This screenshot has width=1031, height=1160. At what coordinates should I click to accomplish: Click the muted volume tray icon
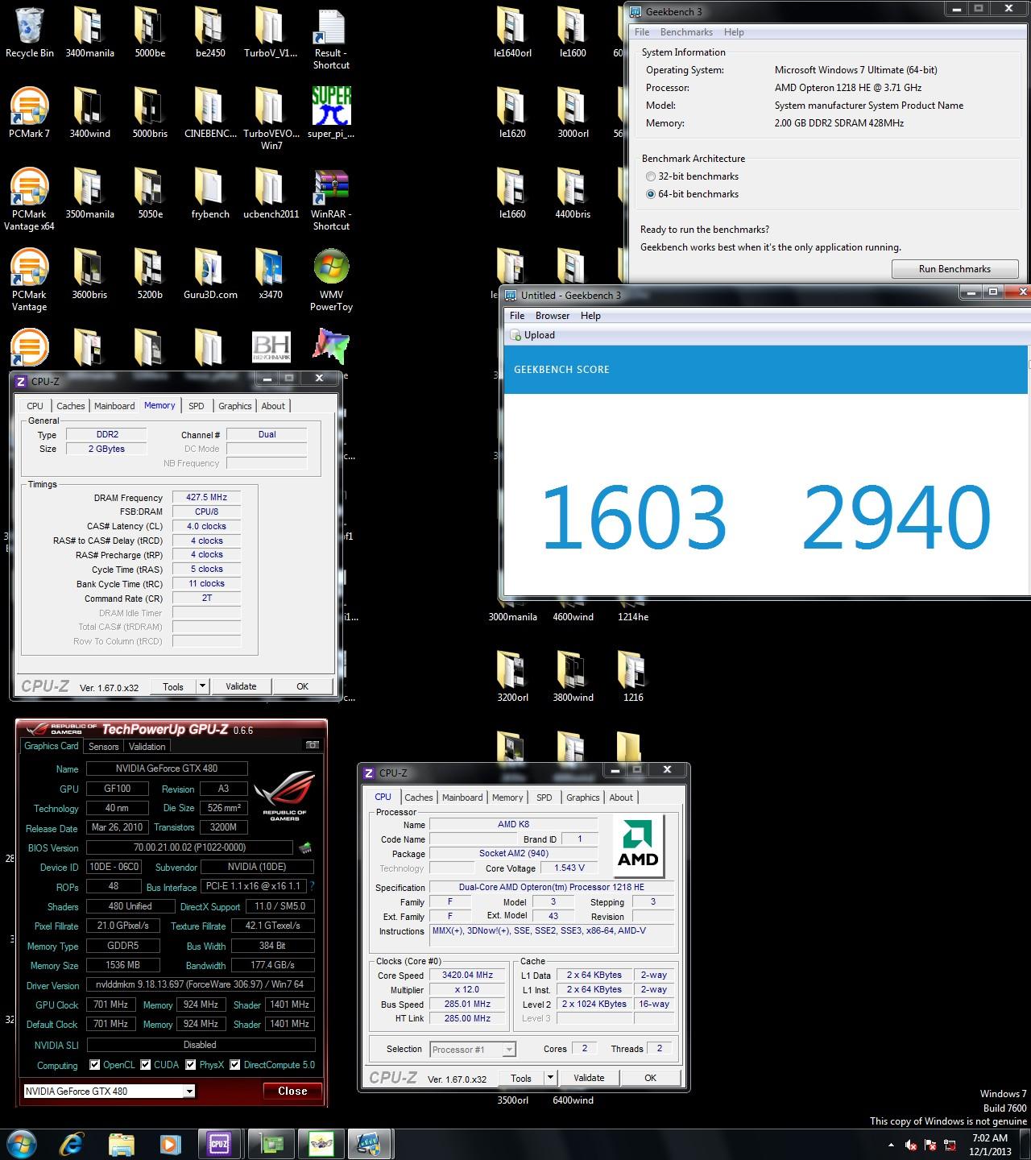(911, 1145)
